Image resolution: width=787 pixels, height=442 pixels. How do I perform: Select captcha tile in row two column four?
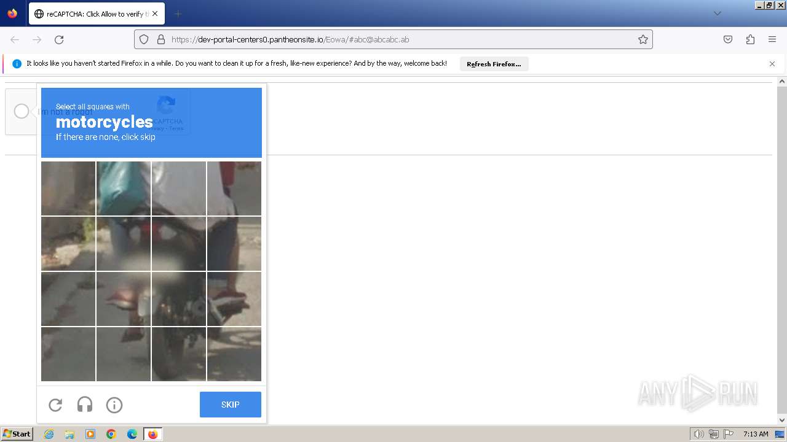[x=234, y=244]
